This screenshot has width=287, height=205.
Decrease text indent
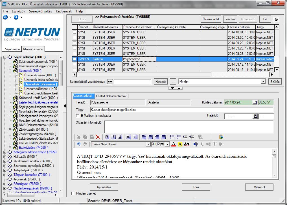(185, 137)
